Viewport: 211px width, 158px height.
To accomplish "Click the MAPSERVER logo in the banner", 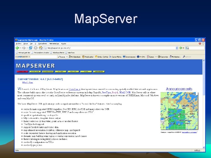I will coord(35,66).
